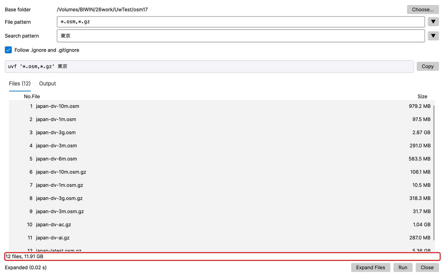
Task: Open the File pattern history dropdown
Action: 433,22
